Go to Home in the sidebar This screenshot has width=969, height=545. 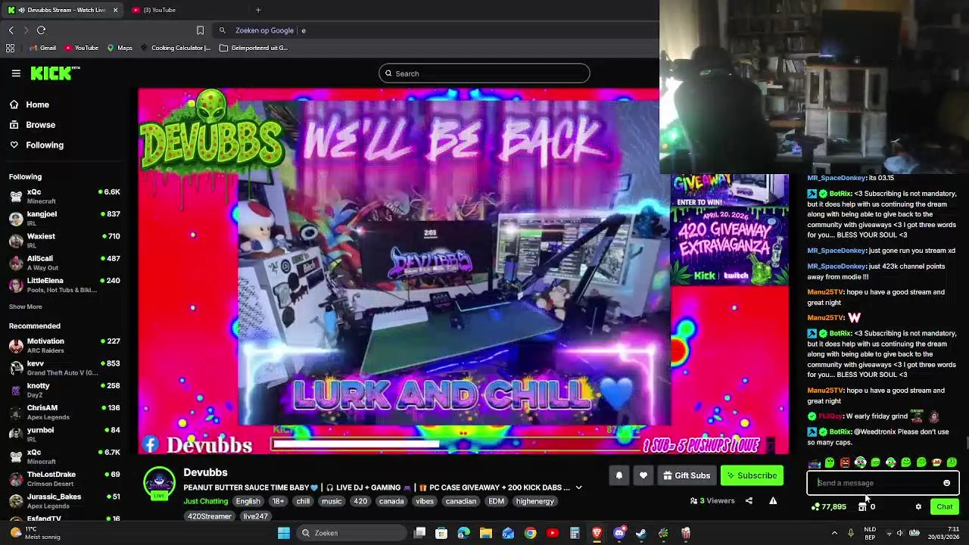point(37,104)
